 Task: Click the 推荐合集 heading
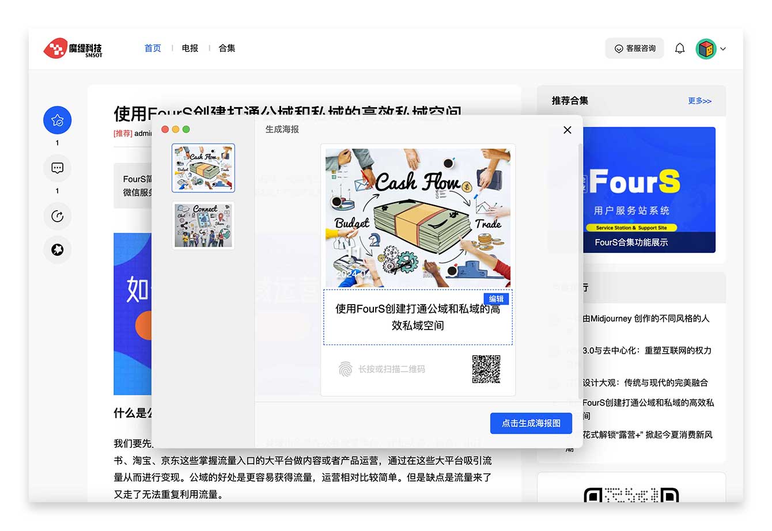tap(570, 101)
